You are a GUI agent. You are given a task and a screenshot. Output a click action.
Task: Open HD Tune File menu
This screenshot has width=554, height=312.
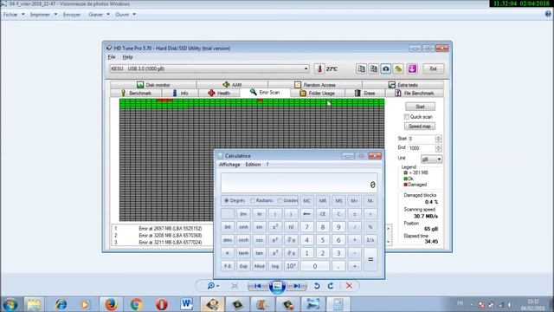(112, 57)
